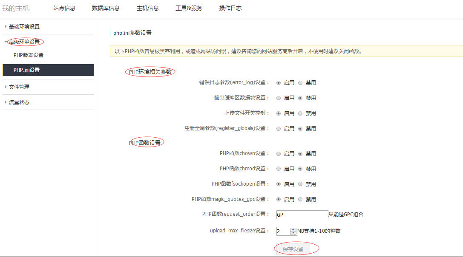Viewport: 463px width, 257px height.
Task: Go to 数据库信息 in top navigation
Action: pos(106,8)
